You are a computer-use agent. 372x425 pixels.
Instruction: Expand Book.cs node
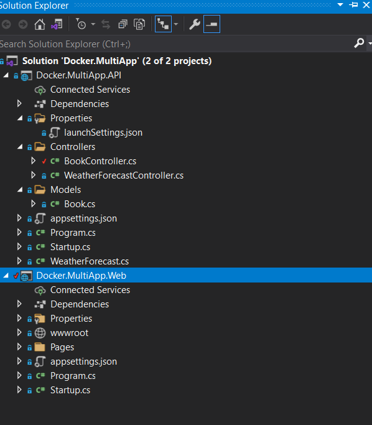point(34,203)
